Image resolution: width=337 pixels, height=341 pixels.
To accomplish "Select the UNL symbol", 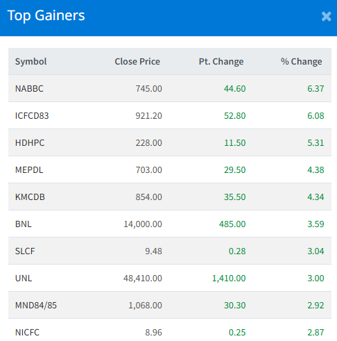I will pos(24,278).
